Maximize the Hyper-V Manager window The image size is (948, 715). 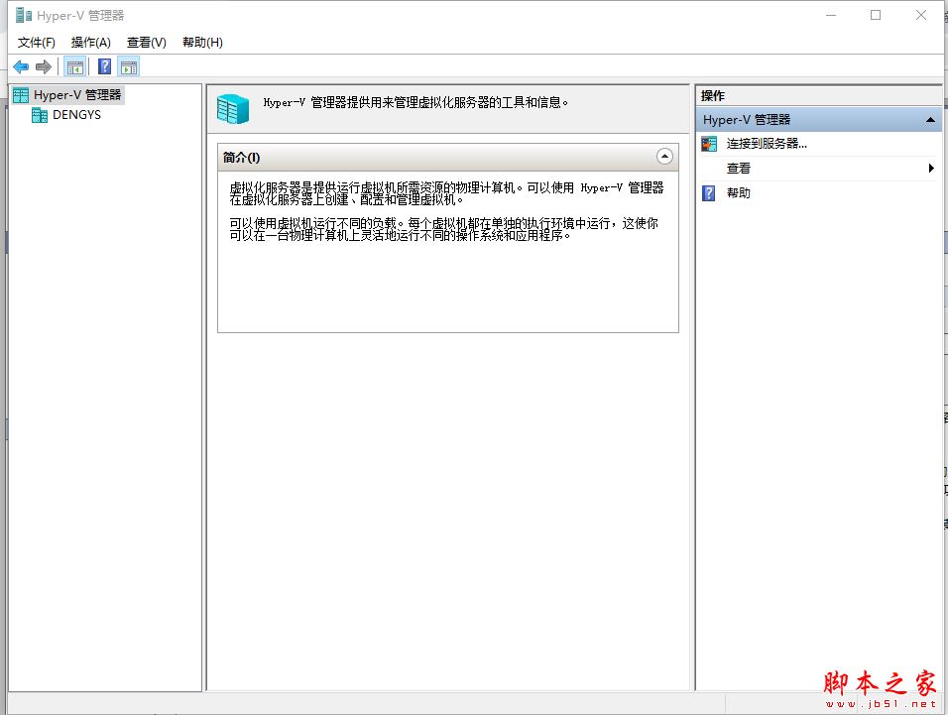click(x=876, y=15)
